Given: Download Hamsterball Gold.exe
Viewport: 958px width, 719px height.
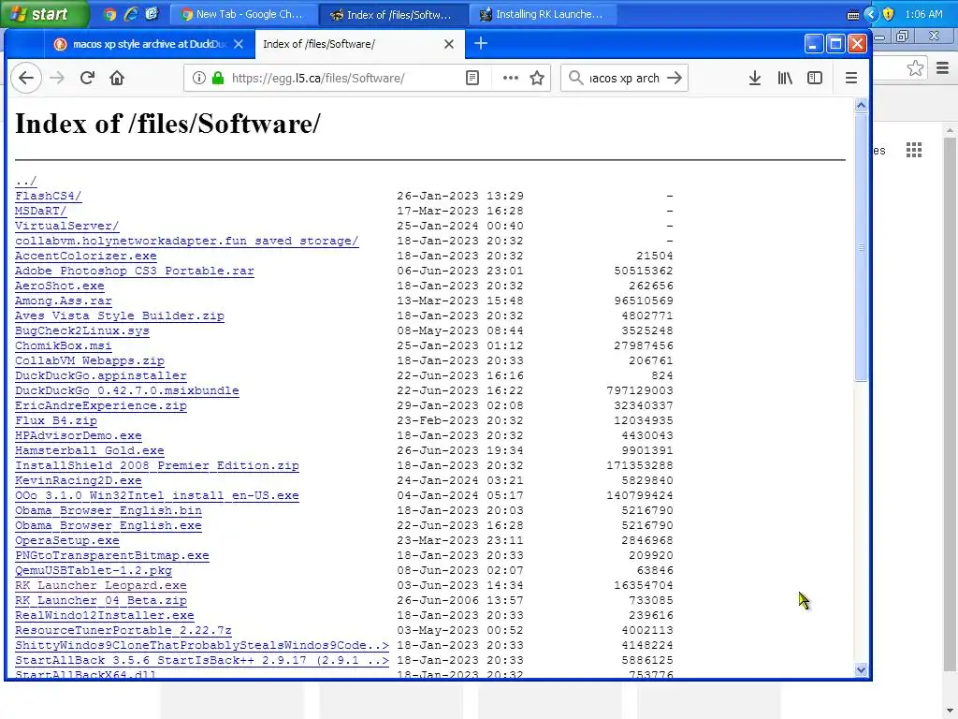Looking at the screenshot, I should click(89, 450).
